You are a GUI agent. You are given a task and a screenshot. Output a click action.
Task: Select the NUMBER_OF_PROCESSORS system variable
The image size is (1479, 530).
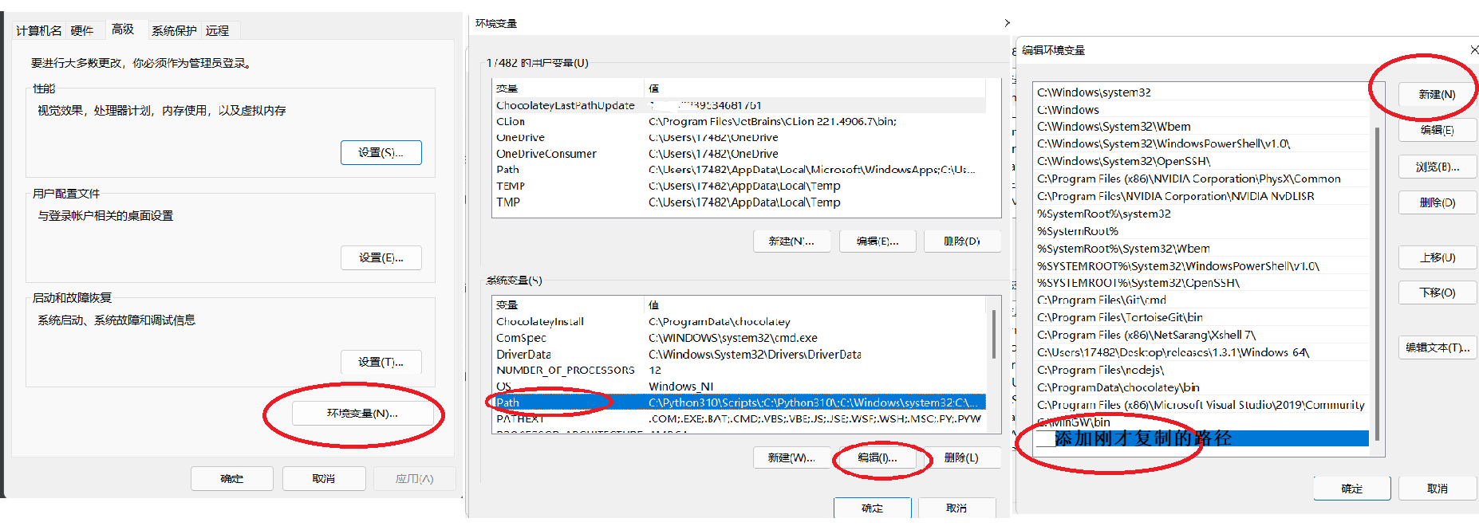(740, 370)
